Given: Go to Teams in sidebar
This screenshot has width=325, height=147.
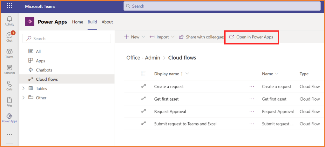Looking at the screenshot, I should tap(9, 53).
